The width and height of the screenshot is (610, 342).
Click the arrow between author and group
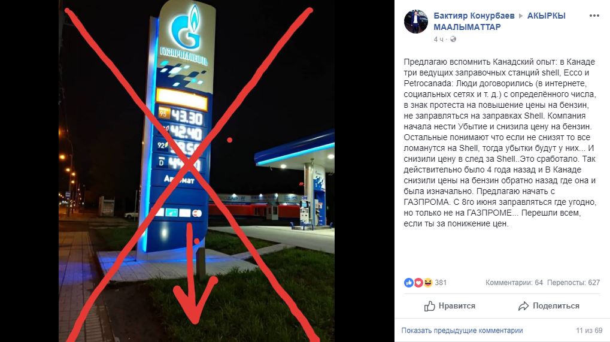pyautogui.click(x=521, y=16)
